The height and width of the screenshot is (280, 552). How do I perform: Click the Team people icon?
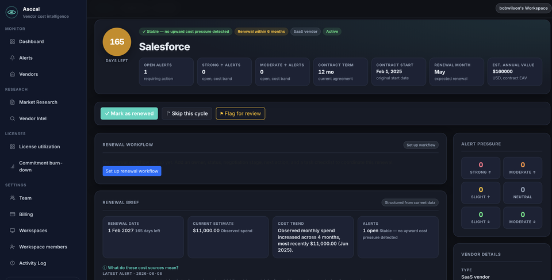tap(12, 198)
